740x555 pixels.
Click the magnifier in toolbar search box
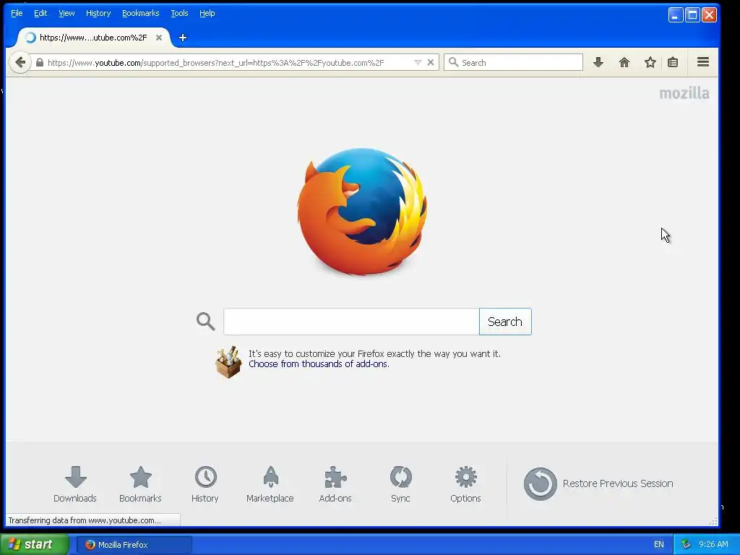coord(453,62)
